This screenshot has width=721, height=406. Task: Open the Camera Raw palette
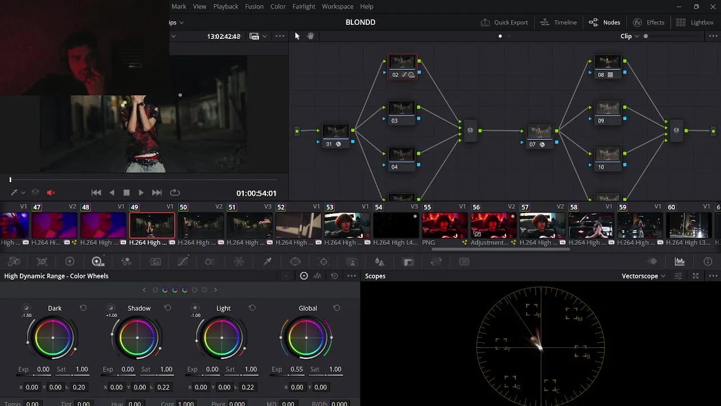(14, 262)
